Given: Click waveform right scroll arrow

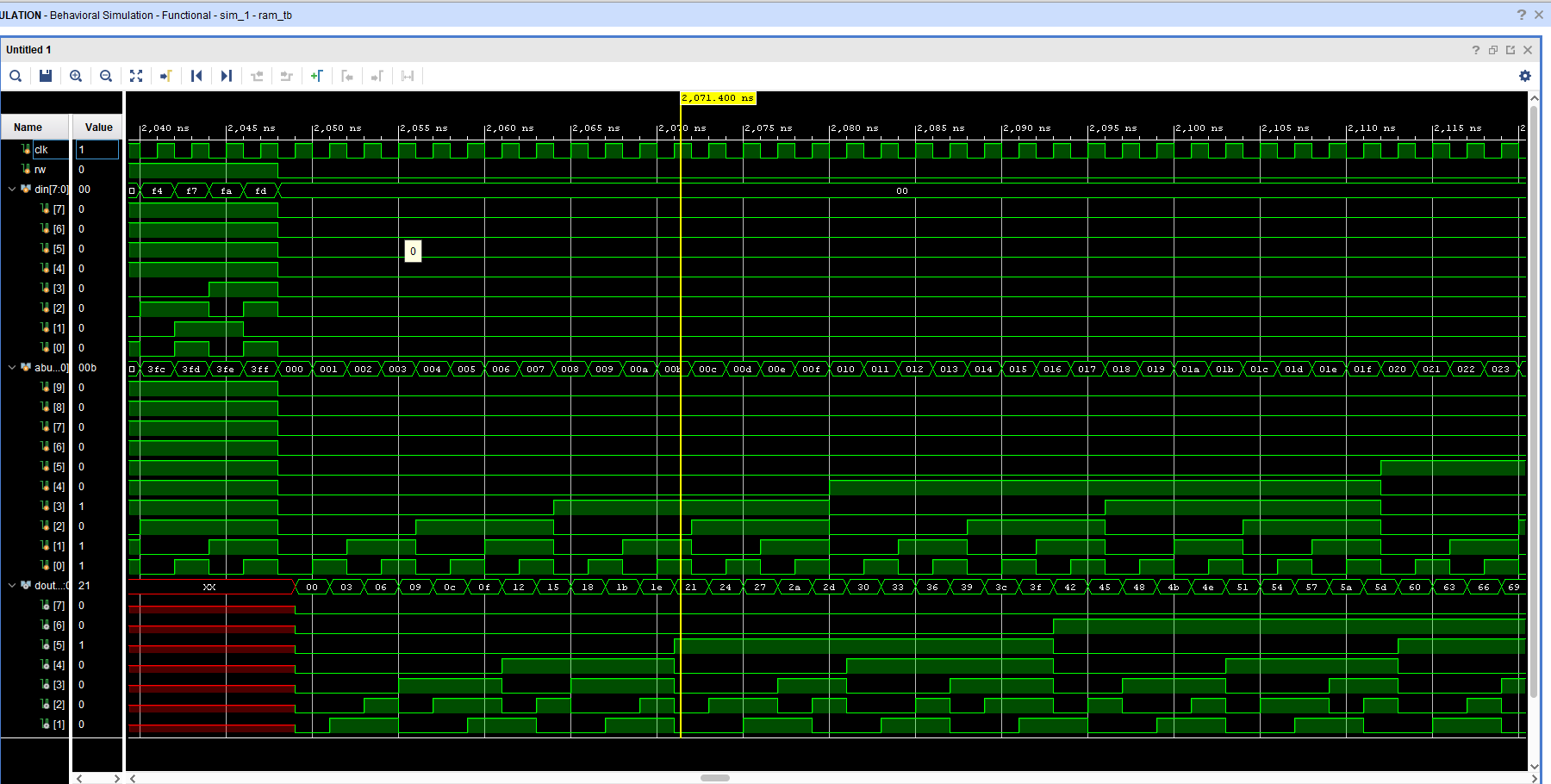Looking at the screenshot, I should coord(1534,778).
